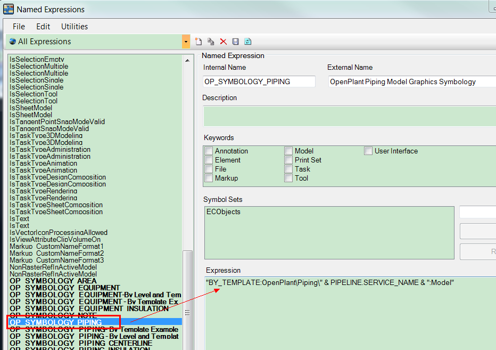Save expressions with the floppy disk icon
Screen dimensions: 496x350
pyautogui.click(x=235, y=42)
